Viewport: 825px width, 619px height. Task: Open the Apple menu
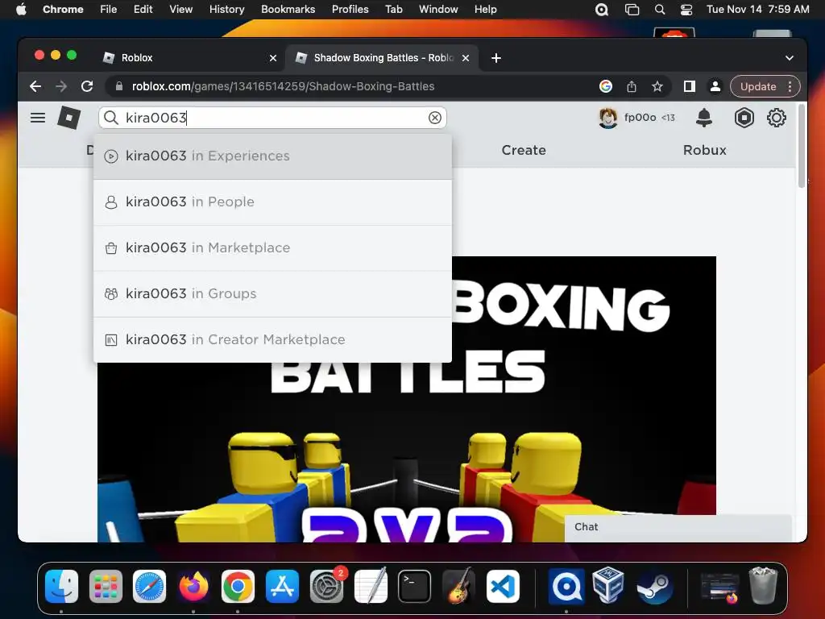(x=21, y=10)
